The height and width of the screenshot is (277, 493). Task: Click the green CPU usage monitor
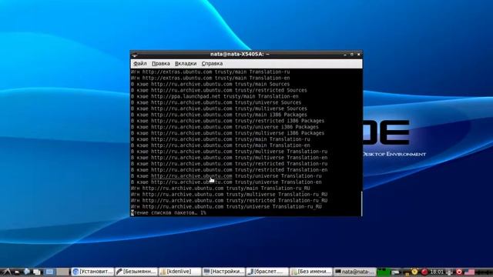click(x=384, y=272)
